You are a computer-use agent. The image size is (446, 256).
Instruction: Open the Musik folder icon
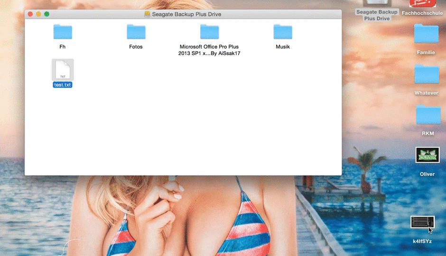point(283,32)
